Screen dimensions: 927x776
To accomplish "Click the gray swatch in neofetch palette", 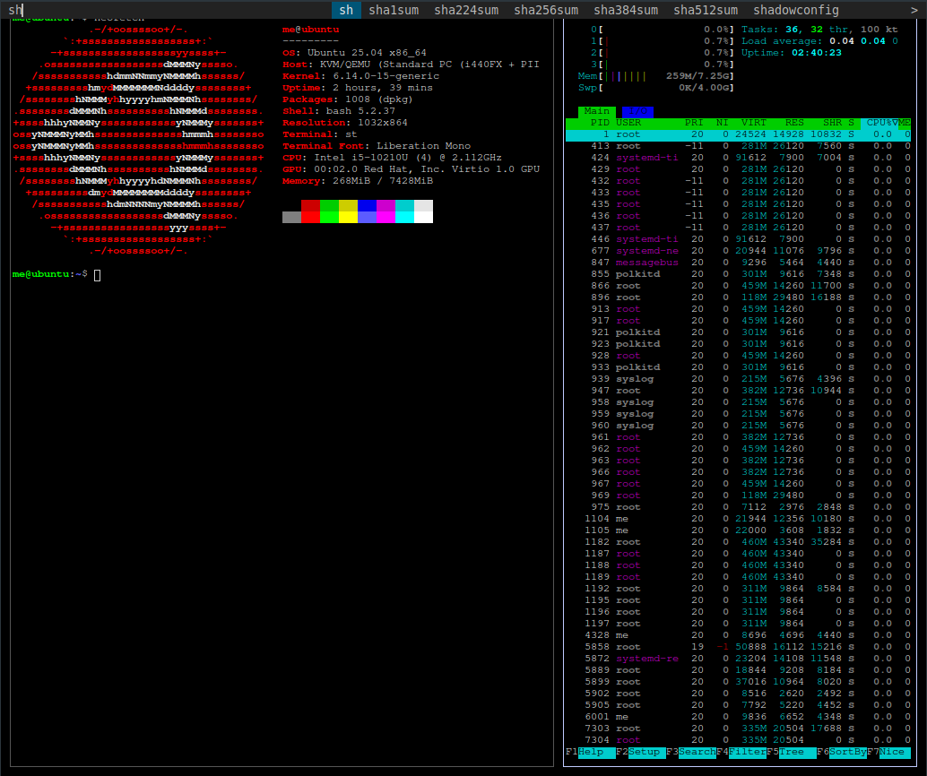I will click(x=291, y=217).
